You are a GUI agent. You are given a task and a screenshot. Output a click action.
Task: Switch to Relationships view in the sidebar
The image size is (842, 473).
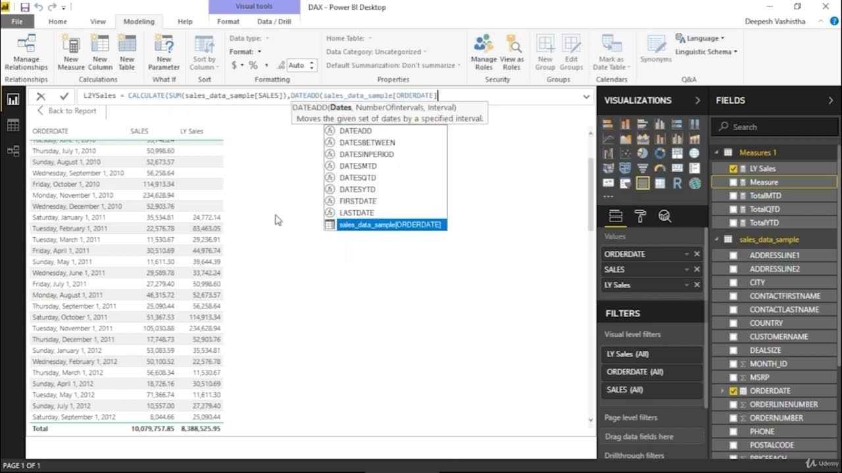[x=13, y=151]
